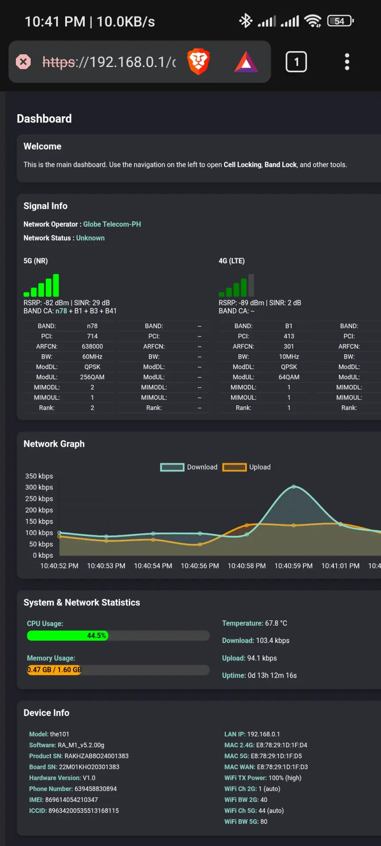Open Brave Shields lion icon

(x=198, y=62)
